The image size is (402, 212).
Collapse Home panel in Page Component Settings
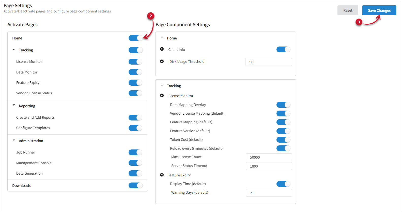162,38
